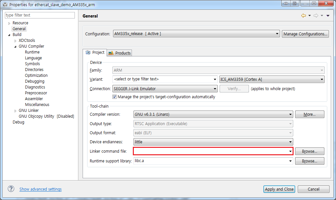Select GNU Compiler in the tree
The image size is (336, 200).
point(31,46)
